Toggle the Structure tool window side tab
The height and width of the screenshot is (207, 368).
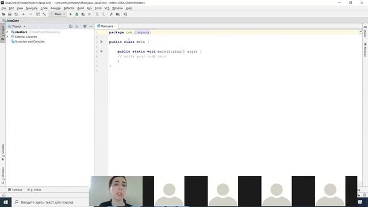[x=3, y=175]
